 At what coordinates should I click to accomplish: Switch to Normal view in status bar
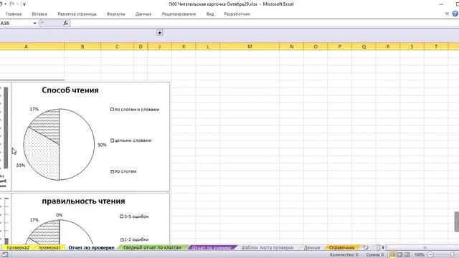coord(393,255)
